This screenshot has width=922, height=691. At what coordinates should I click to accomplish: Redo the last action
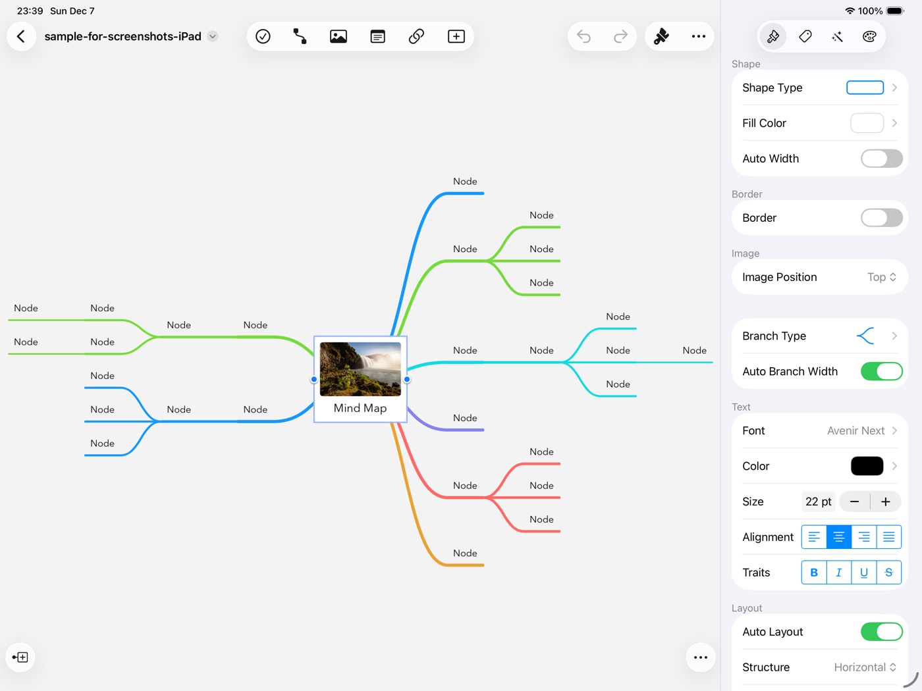click(x=620, y=36)
